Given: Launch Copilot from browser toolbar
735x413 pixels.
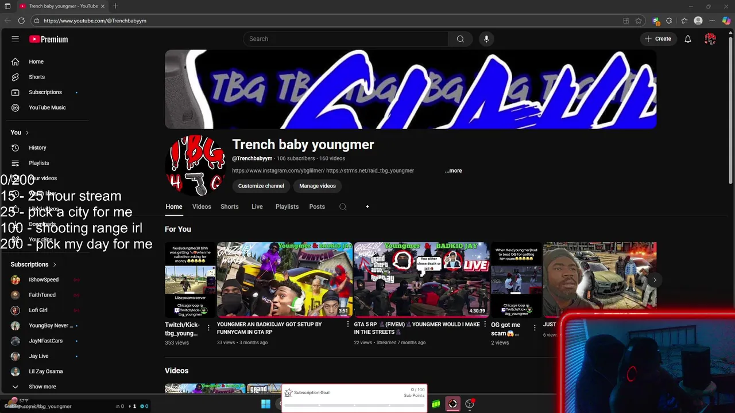Looking at the screenshot, I should pos(726,21).
